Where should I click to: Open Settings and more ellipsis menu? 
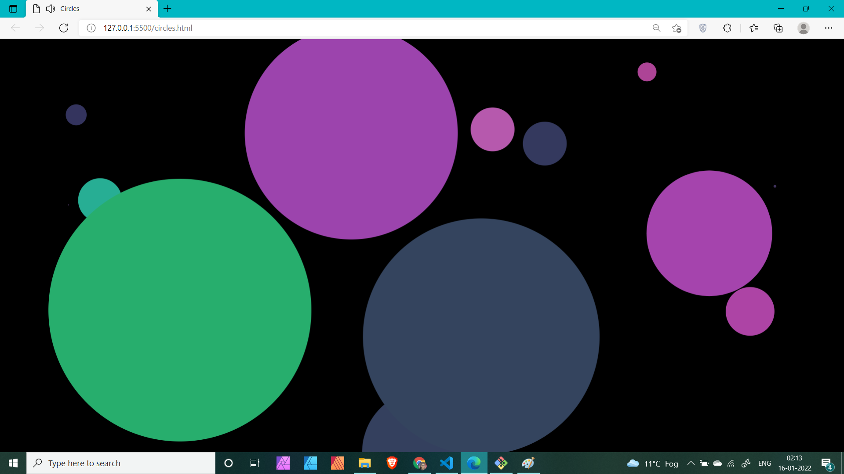pyautogui.click(x=828, y=28)
